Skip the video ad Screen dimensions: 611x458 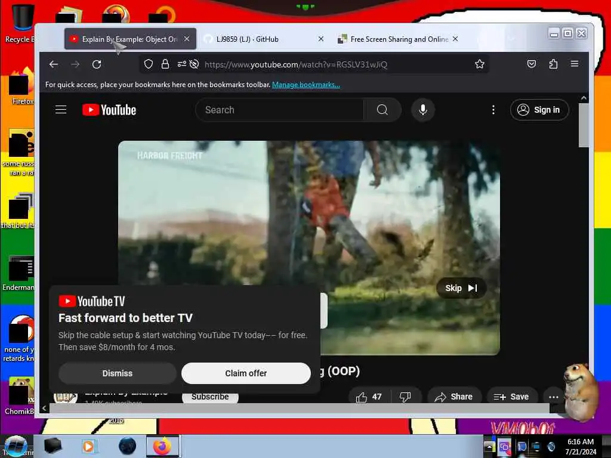point(461,288)
